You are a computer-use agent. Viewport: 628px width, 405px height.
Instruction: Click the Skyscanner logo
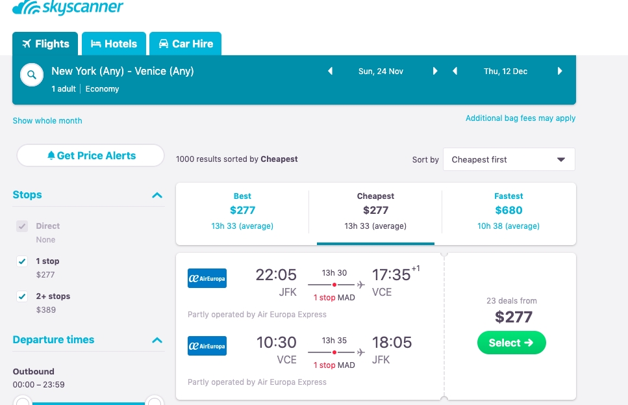tap(68, 8)
